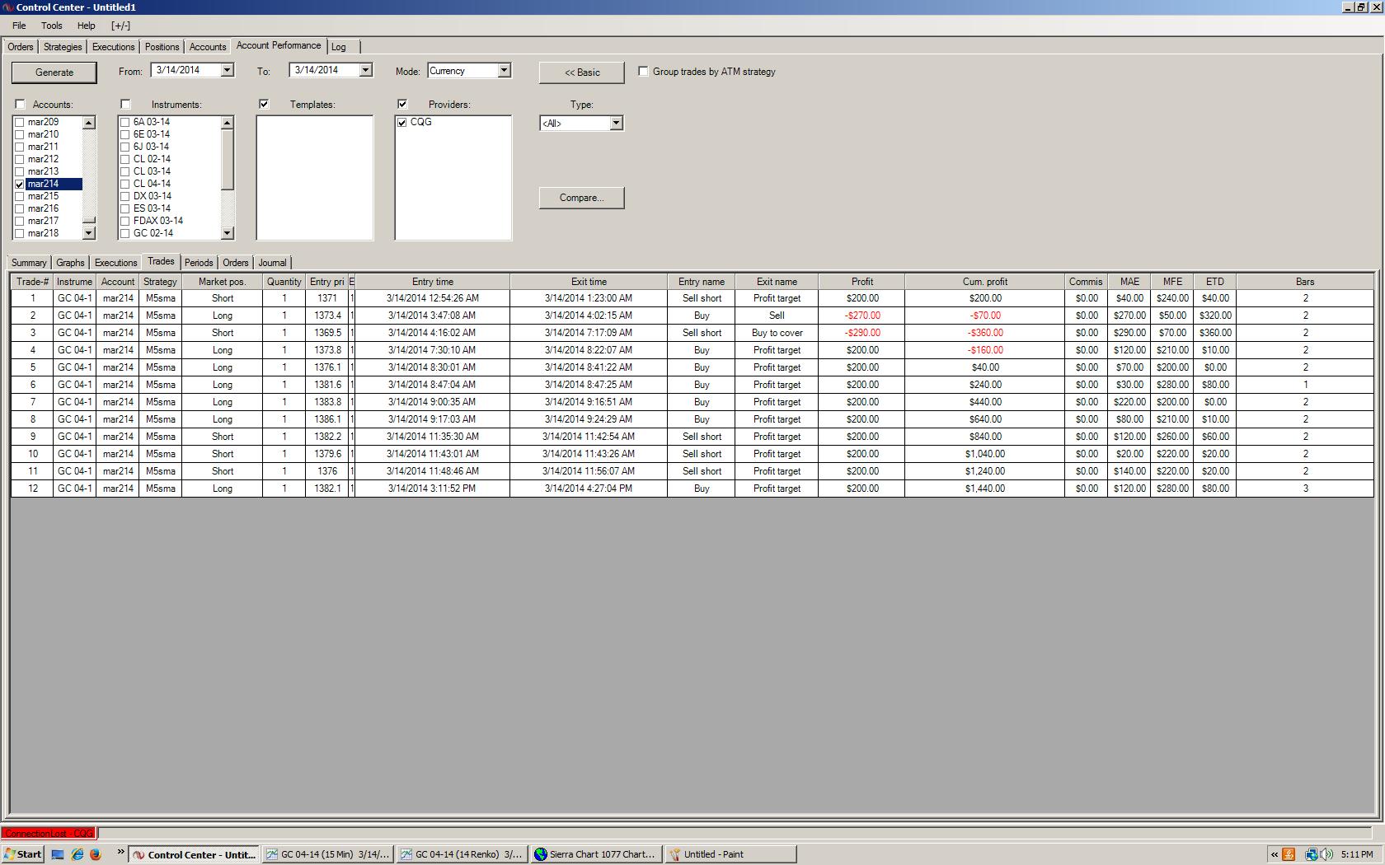Check the ES 03-14 instrument checkbox
This screenshot has height=865, width=1385.
(x=125, y=209)
